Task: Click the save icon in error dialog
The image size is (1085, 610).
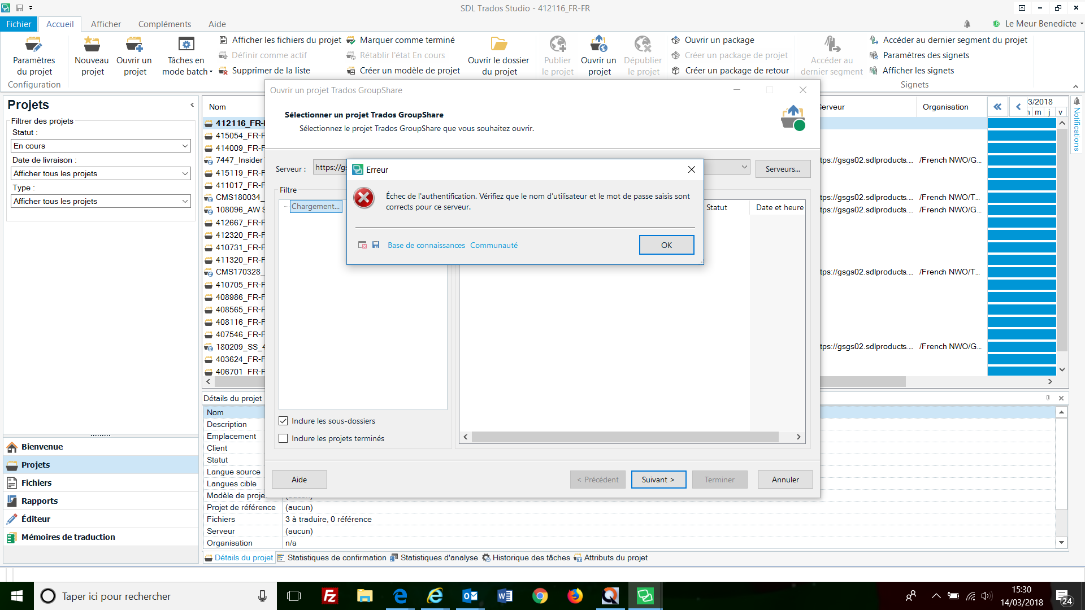Action: [x=376, y=245]
